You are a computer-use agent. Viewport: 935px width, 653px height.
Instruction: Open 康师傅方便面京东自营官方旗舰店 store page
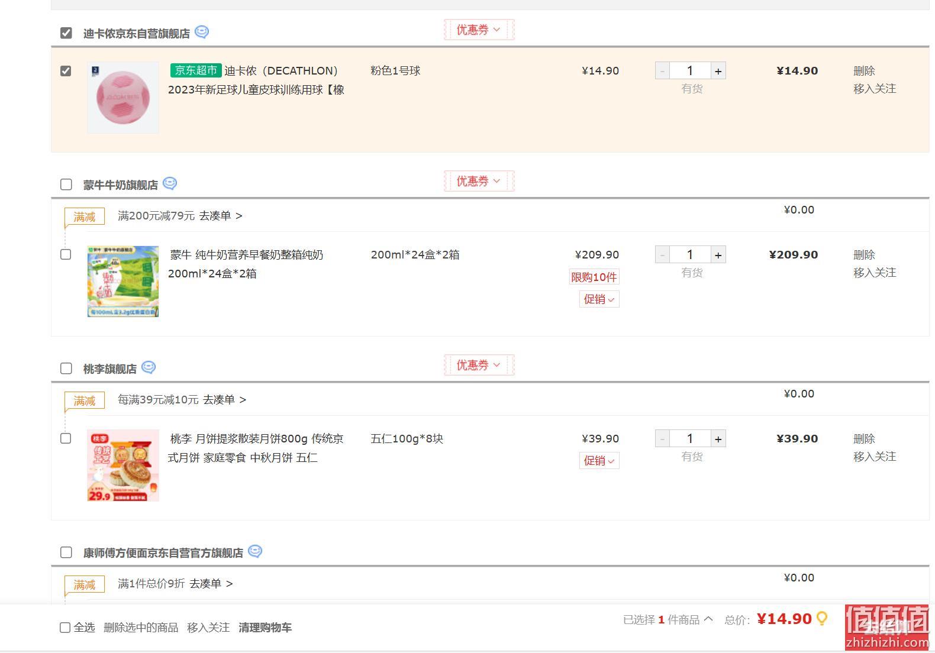pos(163,553)
